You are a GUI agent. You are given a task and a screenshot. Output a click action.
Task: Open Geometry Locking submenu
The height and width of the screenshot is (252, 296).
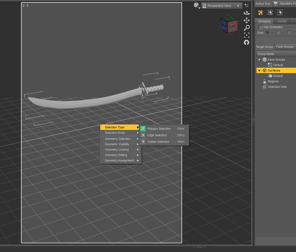(120, 150)
